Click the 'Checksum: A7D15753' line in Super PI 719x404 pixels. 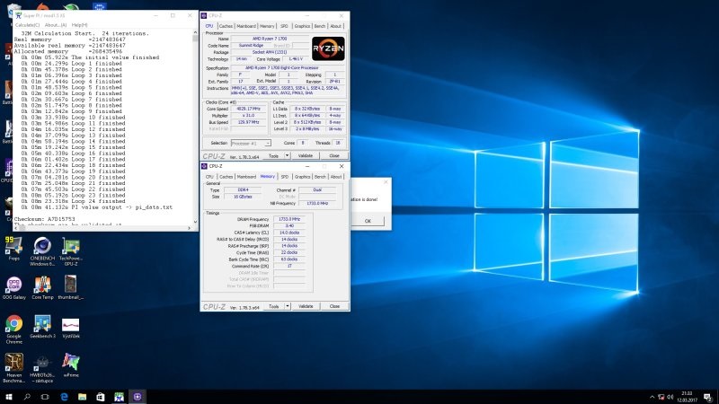pos(44,219)
